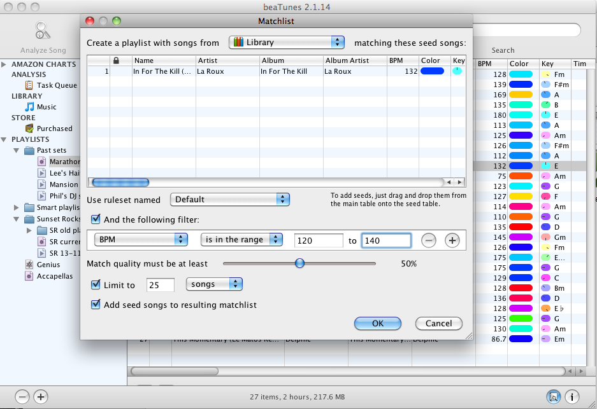Select the Music library note icon
The height and width of the screenshot is (409, 597).
[29, 107]
